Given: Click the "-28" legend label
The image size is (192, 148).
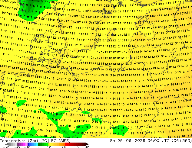Looking at the screenshot, I should [x=6, y=147].
